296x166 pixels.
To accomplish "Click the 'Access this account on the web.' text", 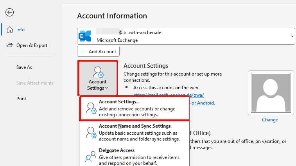I will [x=166, y=88].
